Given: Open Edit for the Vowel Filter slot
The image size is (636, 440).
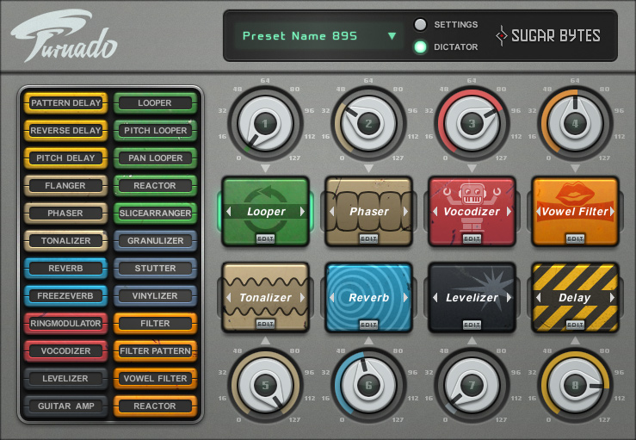Looking at the screenshot, I should pos(575,239).
